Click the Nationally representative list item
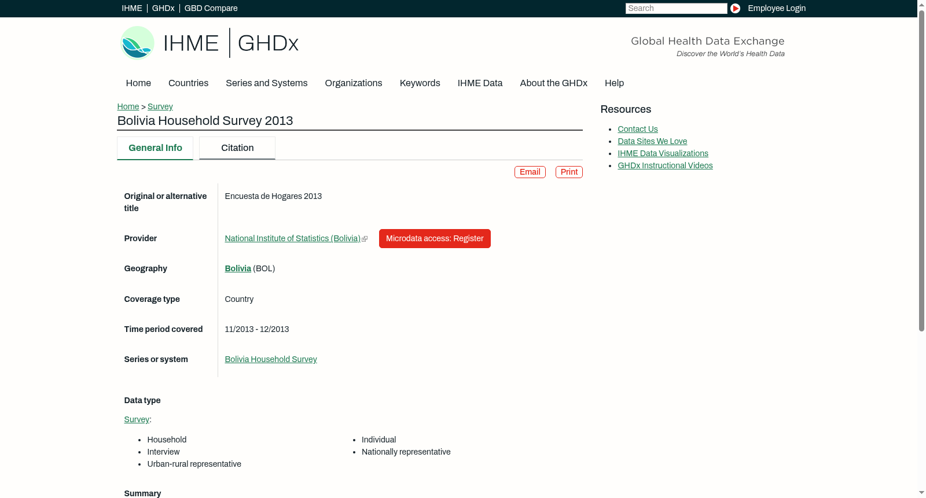 406,452
